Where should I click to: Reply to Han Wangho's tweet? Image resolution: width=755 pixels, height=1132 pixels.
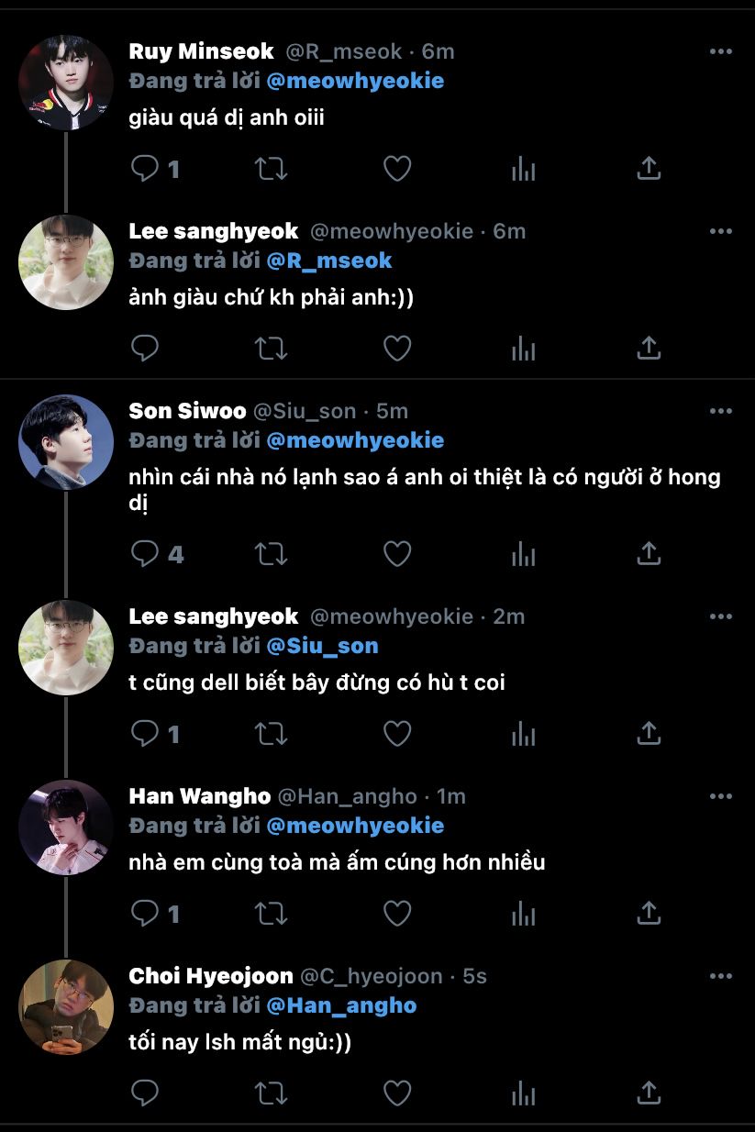coord(145,914)
